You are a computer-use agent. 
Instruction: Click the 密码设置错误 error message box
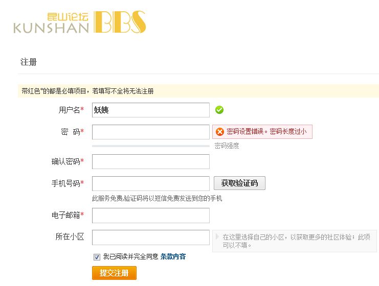(262, 132)
